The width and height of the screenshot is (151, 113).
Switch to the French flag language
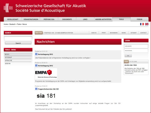pos(142,24)
